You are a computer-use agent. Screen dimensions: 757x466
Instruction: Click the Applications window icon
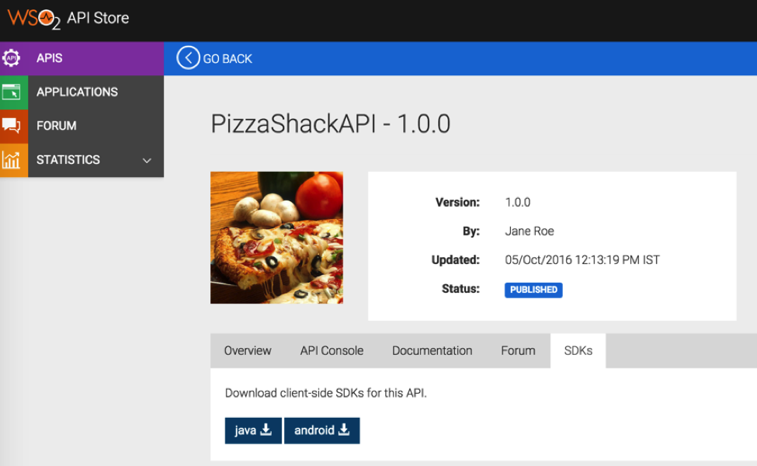12,92
